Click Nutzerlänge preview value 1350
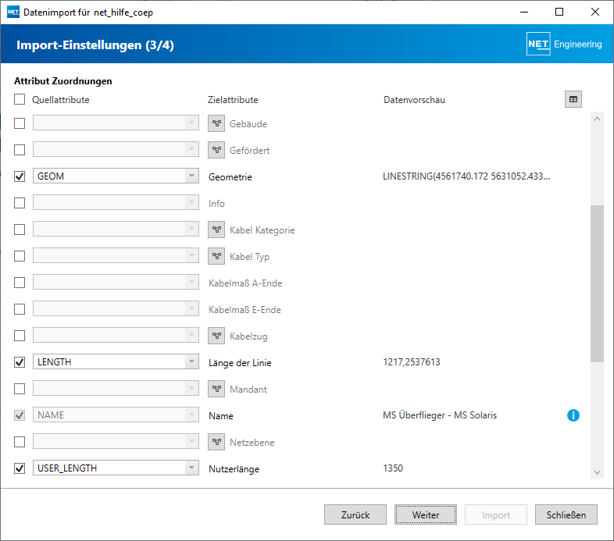This screenshot has width=614, height=541. pos(393,468)
